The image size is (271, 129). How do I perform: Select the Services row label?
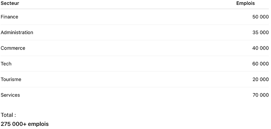click(x=10, y=95)
